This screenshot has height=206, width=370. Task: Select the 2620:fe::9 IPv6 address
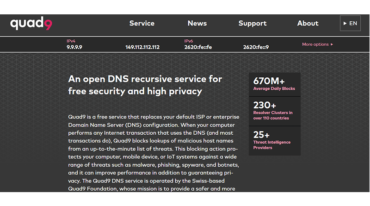[256, 47]
